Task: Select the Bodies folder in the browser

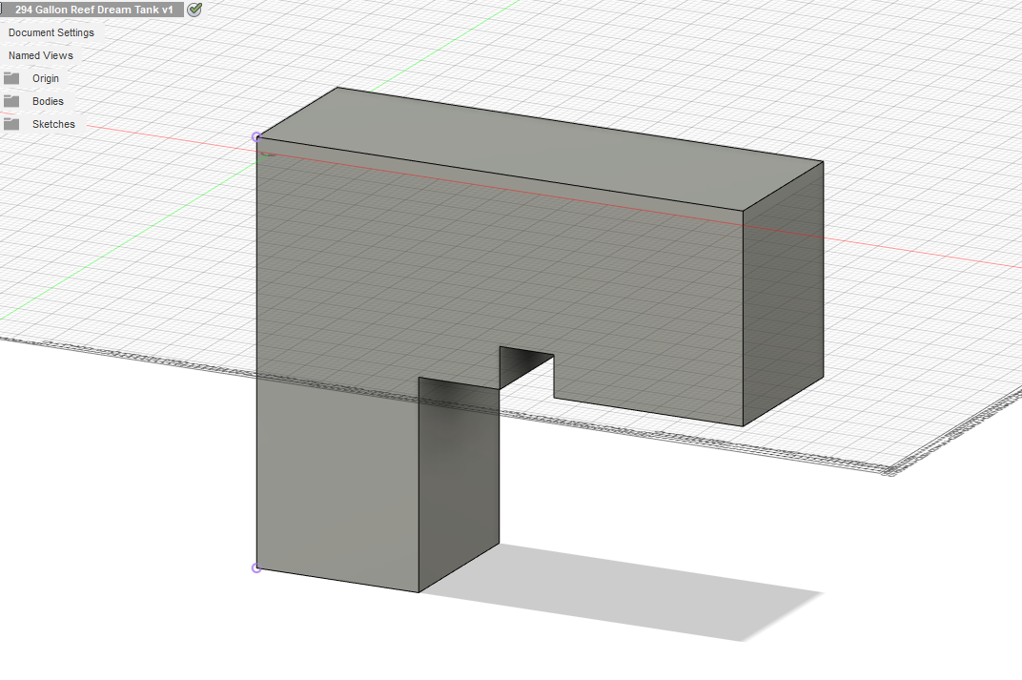Action: click(49, 101)
